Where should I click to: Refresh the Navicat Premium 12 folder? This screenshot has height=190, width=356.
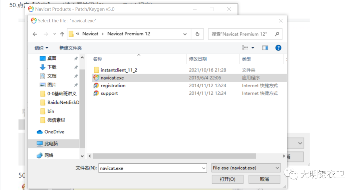point(197,34)
